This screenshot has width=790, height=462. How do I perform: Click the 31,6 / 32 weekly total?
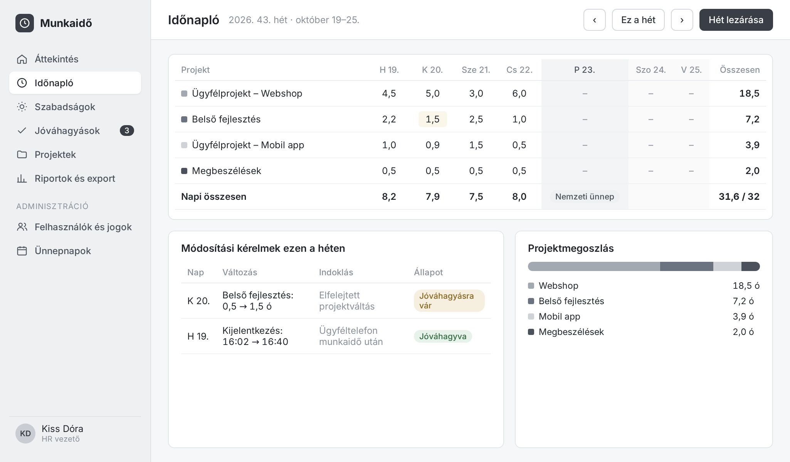[739, 197]
